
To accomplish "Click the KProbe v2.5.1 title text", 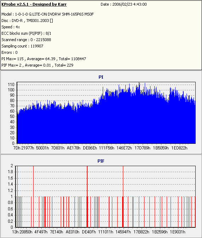I will (x=34, y=4).
